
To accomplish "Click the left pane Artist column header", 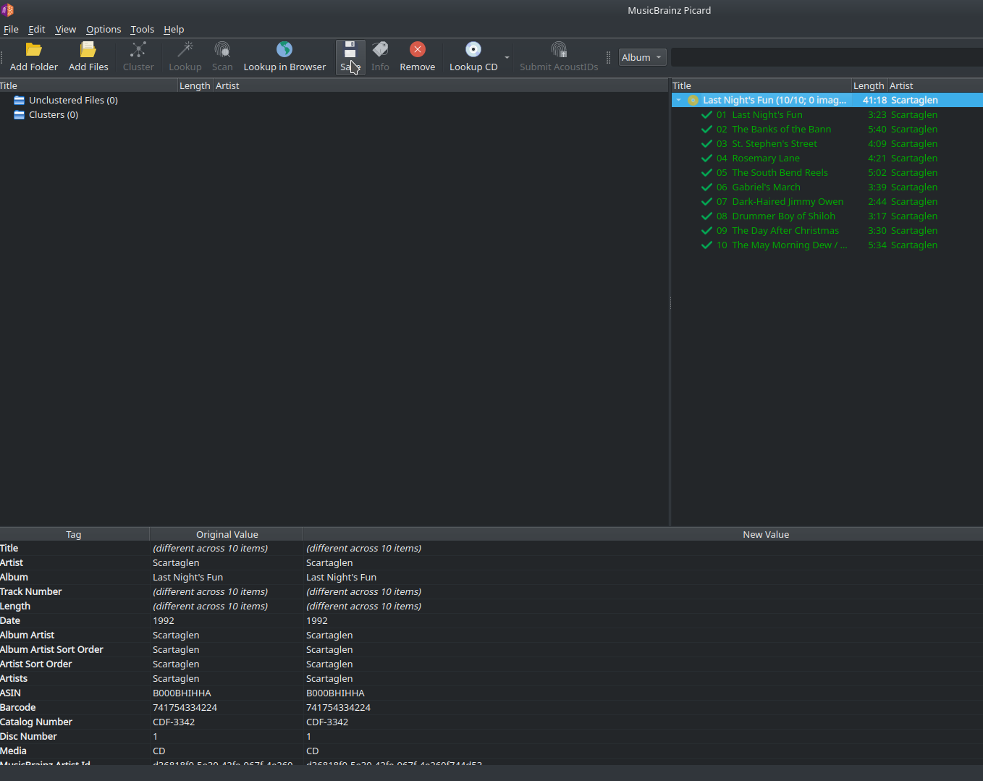I will point(440,85).
